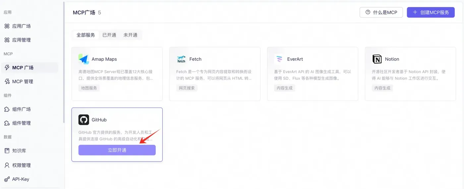Click the GitHub card title

tap(99, 120)
